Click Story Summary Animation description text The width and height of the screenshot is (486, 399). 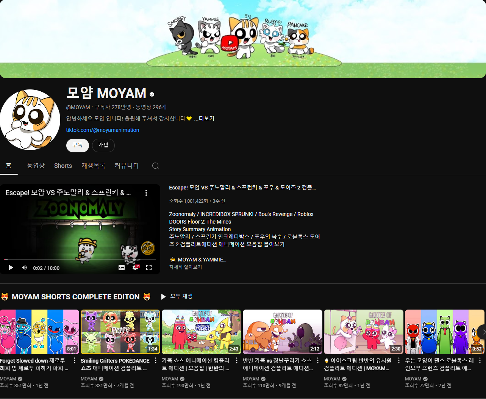[200, 229]
